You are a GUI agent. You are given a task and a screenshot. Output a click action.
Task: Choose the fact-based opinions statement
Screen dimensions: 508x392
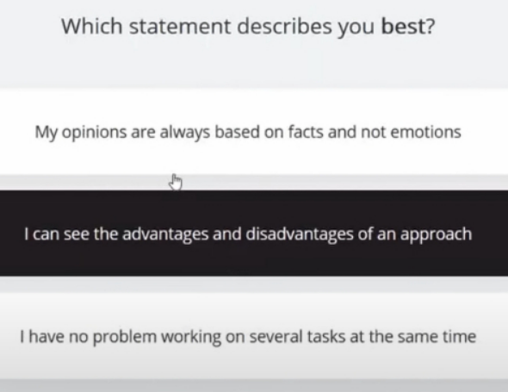pyautogui.click(x=254, y=132)
